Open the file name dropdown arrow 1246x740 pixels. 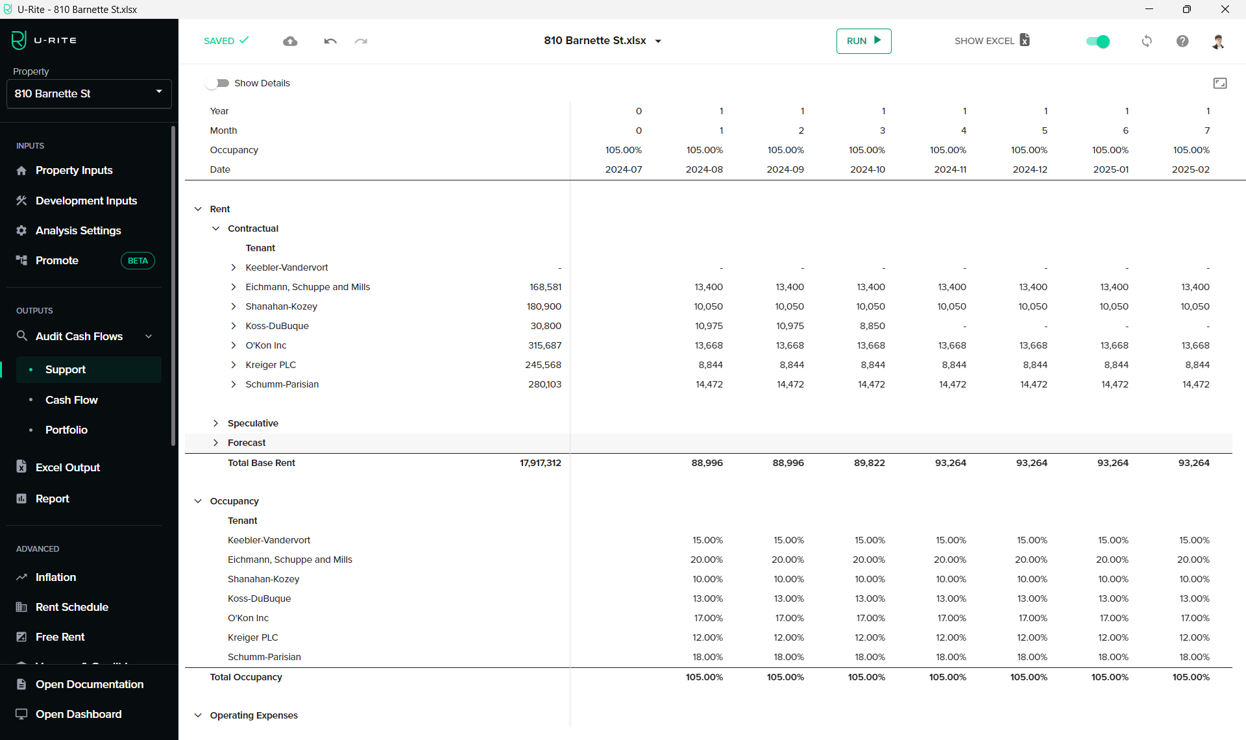pos(658,41)
